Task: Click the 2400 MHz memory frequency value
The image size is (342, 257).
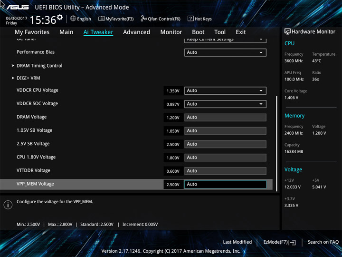Action: coord(294,133)
